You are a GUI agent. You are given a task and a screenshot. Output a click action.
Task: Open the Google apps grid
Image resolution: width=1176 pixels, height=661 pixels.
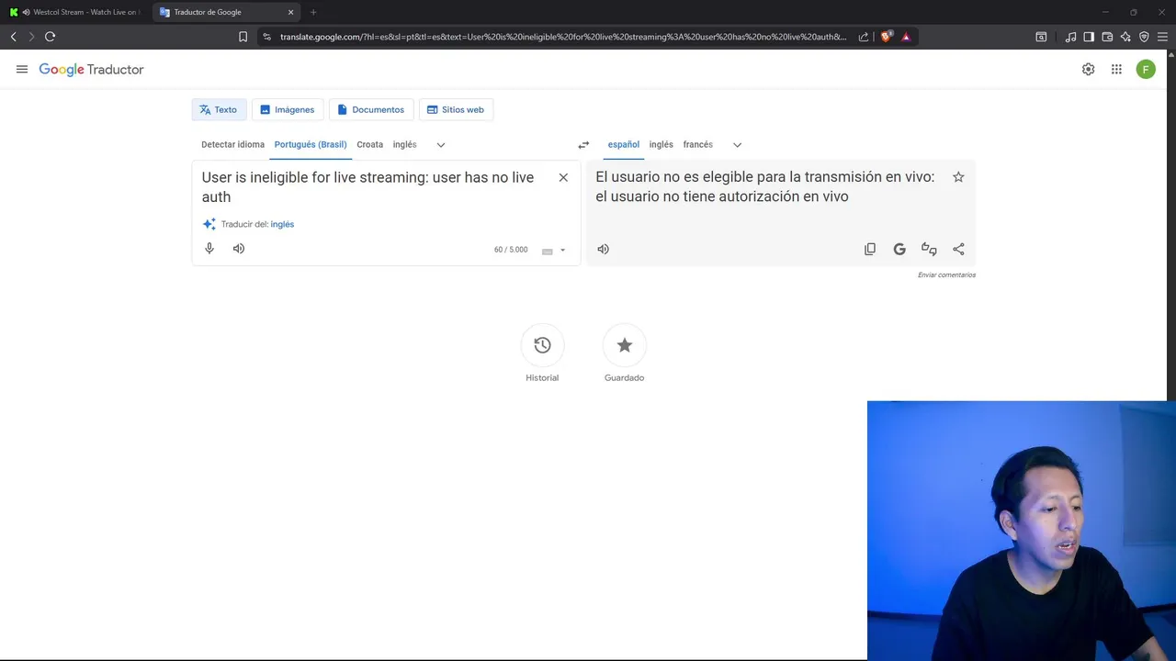tap(1116, 69)
